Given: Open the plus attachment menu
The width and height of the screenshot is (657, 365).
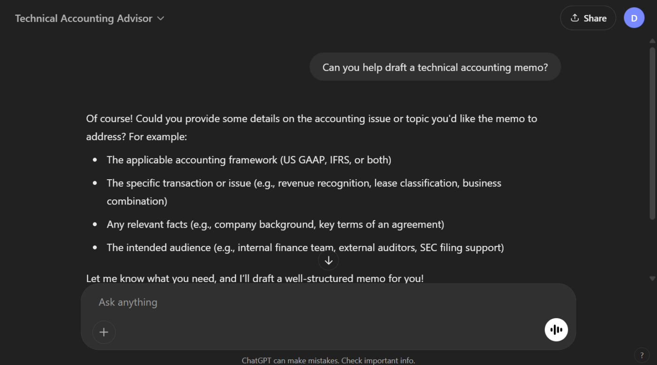Looking at the screenshot, I should [104, 332].
